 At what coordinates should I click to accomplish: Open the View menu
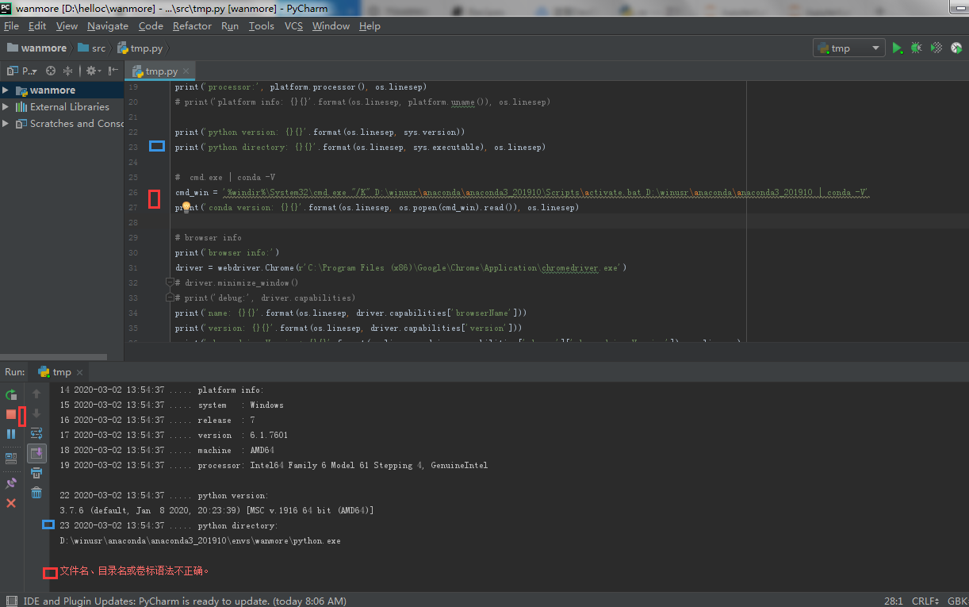(67, 26)
